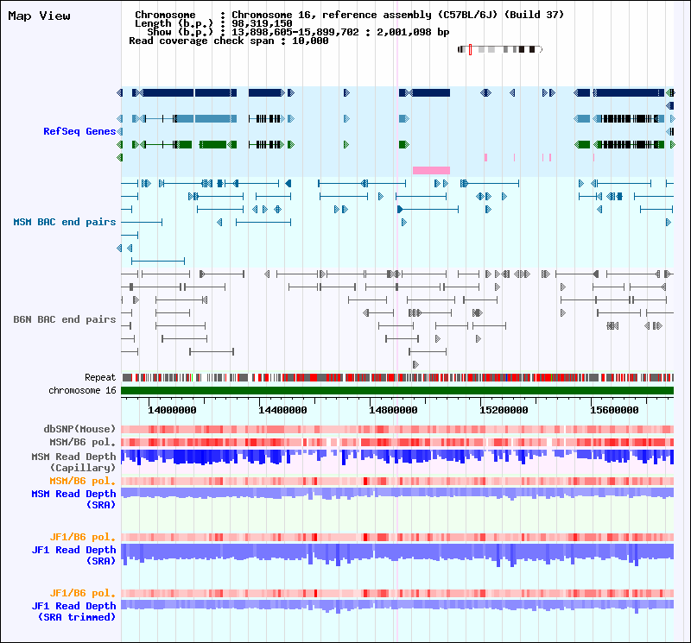Open the MSM BAC end pairs track link
Screen dimensions: 691x643
[x=64, y=222]
